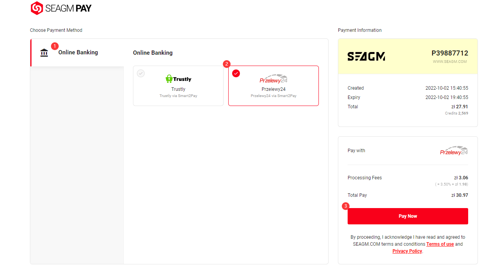Click the red step 1 badge
Screen dimensions: 495x276
point(55,46)
